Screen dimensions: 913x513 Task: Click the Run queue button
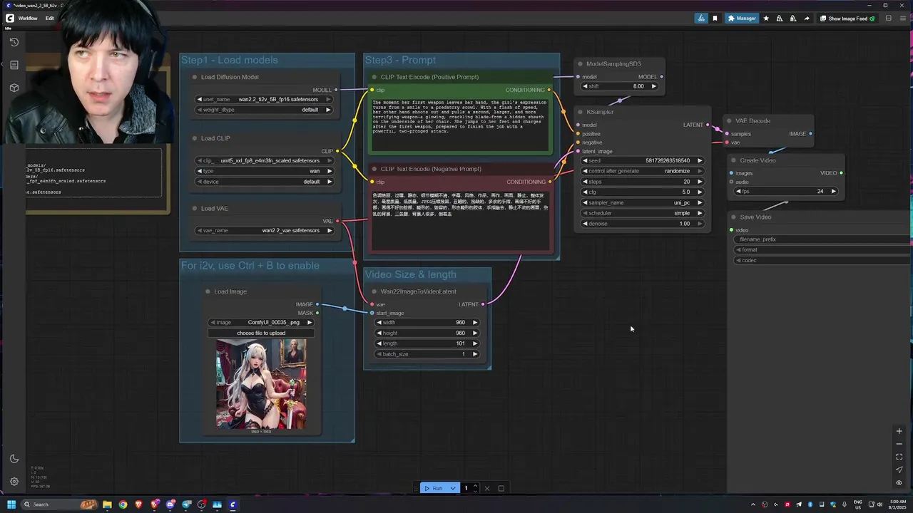pyautogui.click(x=434, y=488)
